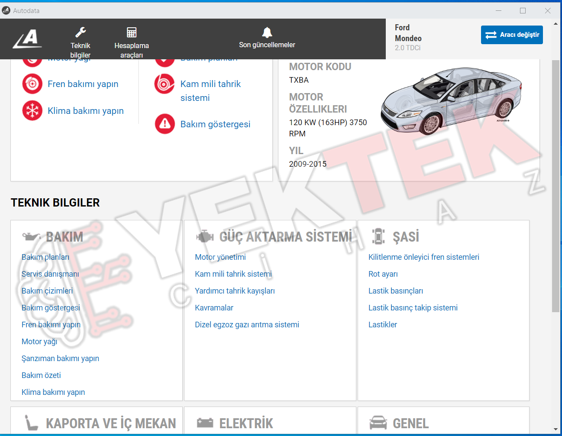Open Lastik basınç takip sistemi link
The height and width of the screenshot is (436, 562).
pos(413,308)
